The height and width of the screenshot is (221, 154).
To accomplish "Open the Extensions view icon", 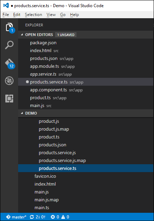I will pyautogui.click(x=9, y=99).
